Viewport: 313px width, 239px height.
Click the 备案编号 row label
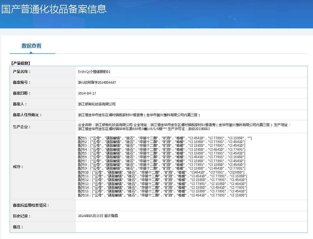coord(22,82)
